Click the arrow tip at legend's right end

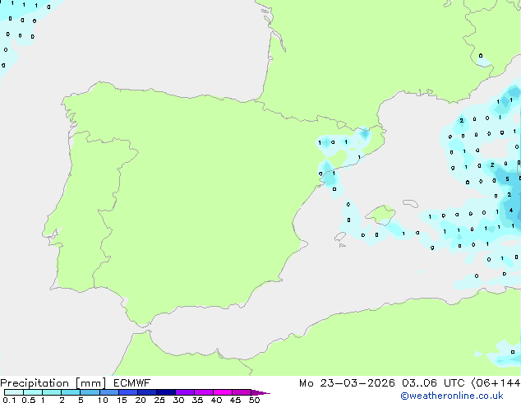click(266, 392)
